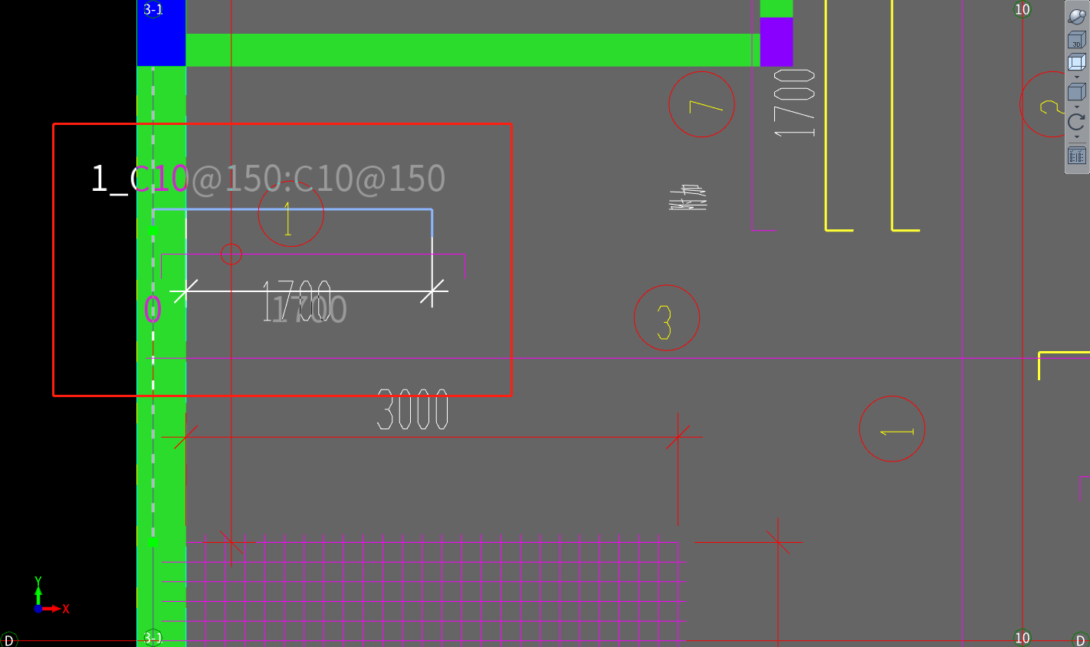This screenshot has width=1090, height=647.
Task: Open dropdown below the solid cube icon
Action: (x=1076, y=107)
